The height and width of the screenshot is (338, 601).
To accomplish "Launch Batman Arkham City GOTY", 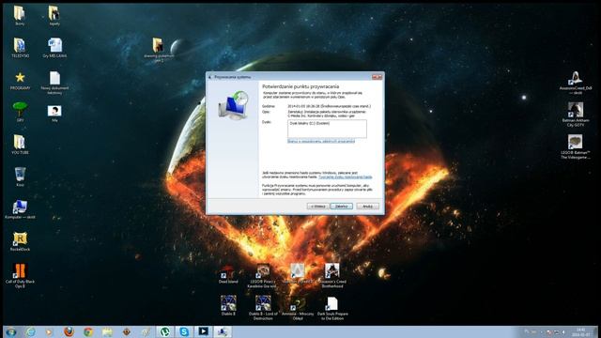I will (x=576, y=115).
